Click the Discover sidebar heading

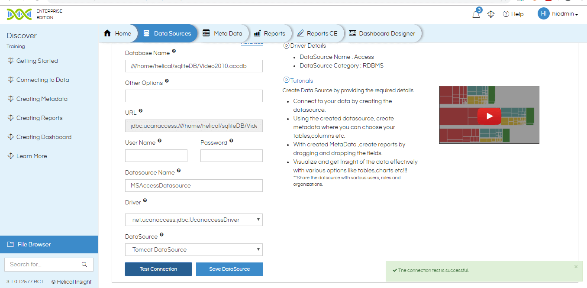[22, 36]
